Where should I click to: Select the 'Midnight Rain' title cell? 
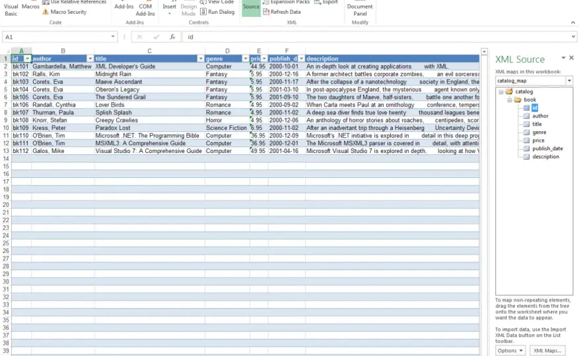149,74
